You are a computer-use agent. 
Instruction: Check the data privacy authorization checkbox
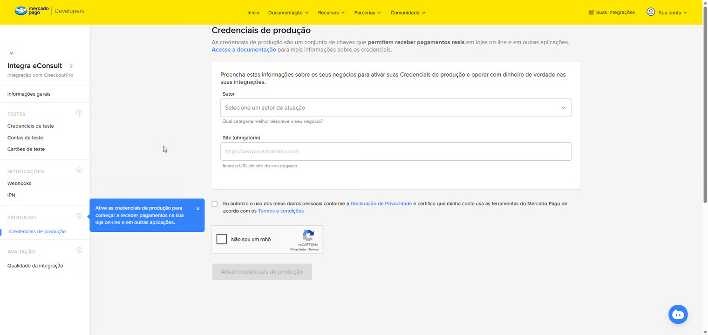tap(214, 204)
